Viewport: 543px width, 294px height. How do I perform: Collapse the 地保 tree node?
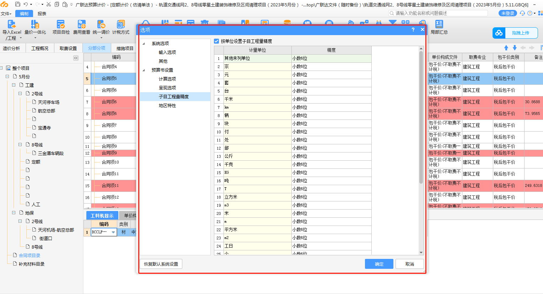click(14, 213)
